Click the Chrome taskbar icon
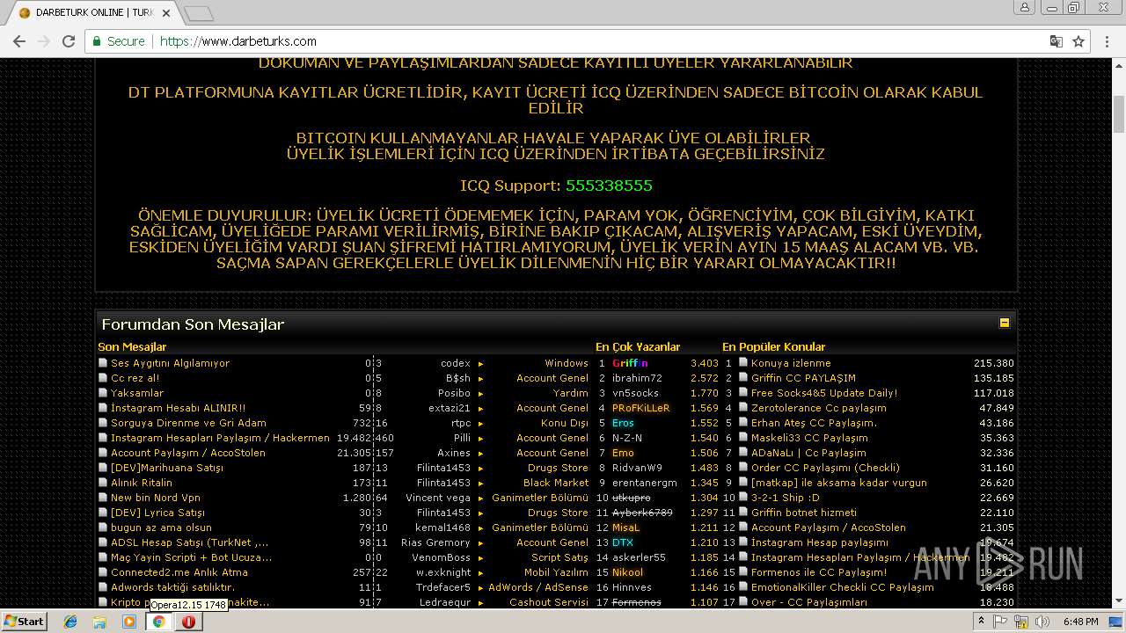 [x=158, y=622]
